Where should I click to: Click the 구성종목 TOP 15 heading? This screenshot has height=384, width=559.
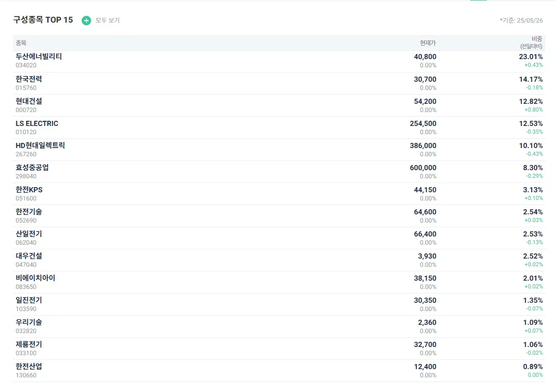[x=43, y=20]
